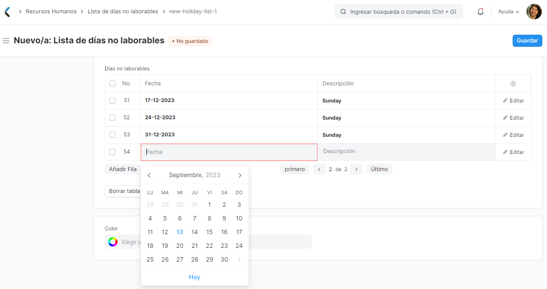
Task: Choose day 5 in the calendar
Action: point(165,218)
